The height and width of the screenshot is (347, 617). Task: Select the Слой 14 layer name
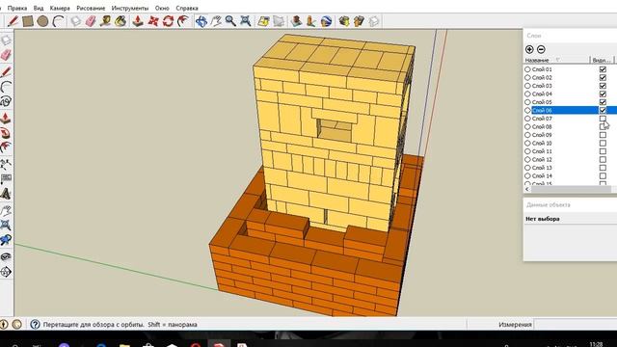[x=542, y=175]
